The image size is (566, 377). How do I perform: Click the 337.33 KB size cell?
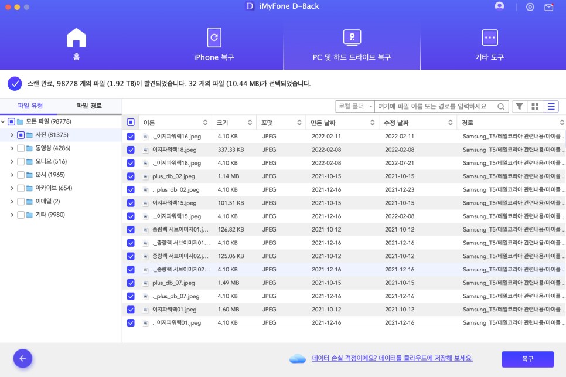(231, 150)
